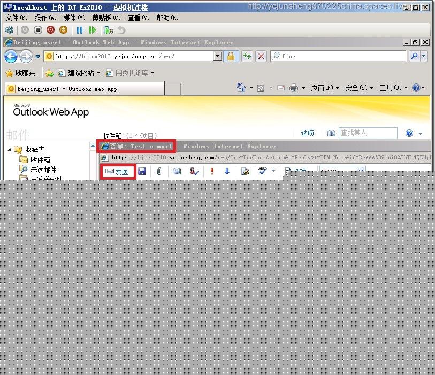Run spell check with the ABC icon
Screen dimensions: 435x375
pos(262,171)
